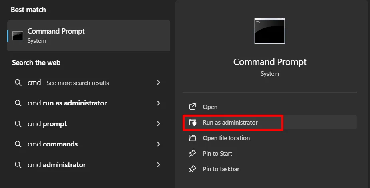Viewport: 370px width, 188px height.
Task: Click the 'Command Prompt' title in the details pane
Action: tap(270, 62)
